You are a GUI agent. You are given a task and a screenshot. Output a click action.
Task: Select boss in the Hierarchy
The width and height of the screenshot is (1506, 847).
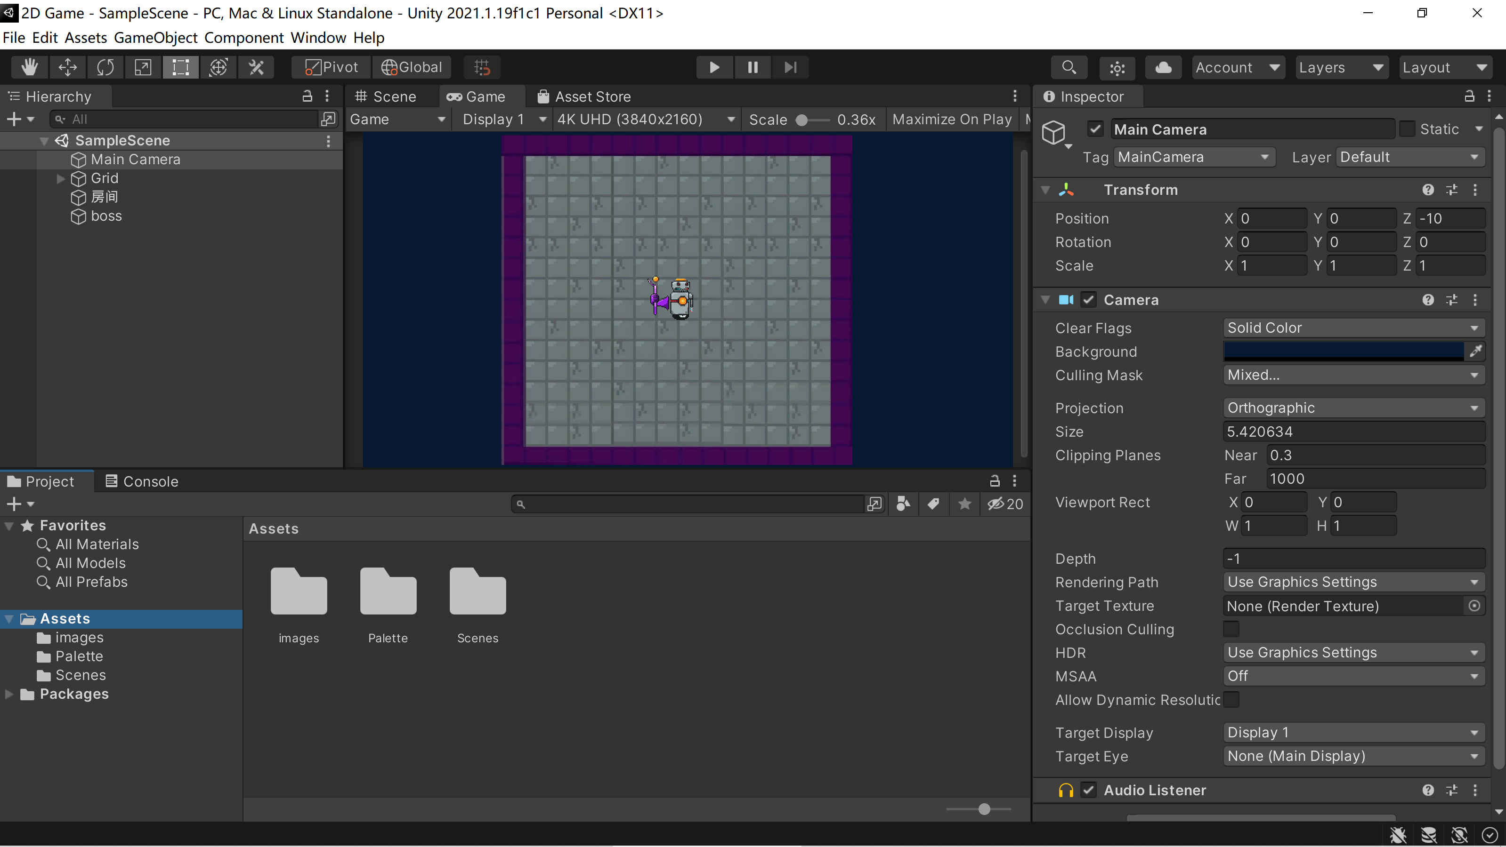106,216
